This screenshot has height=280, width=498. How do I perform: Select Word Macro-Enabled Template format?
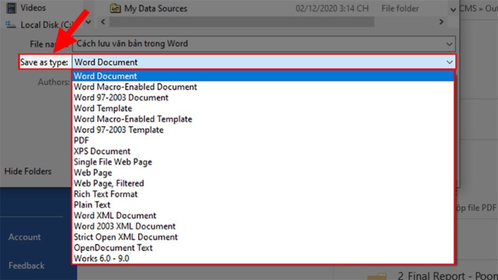tap(133, 119)
